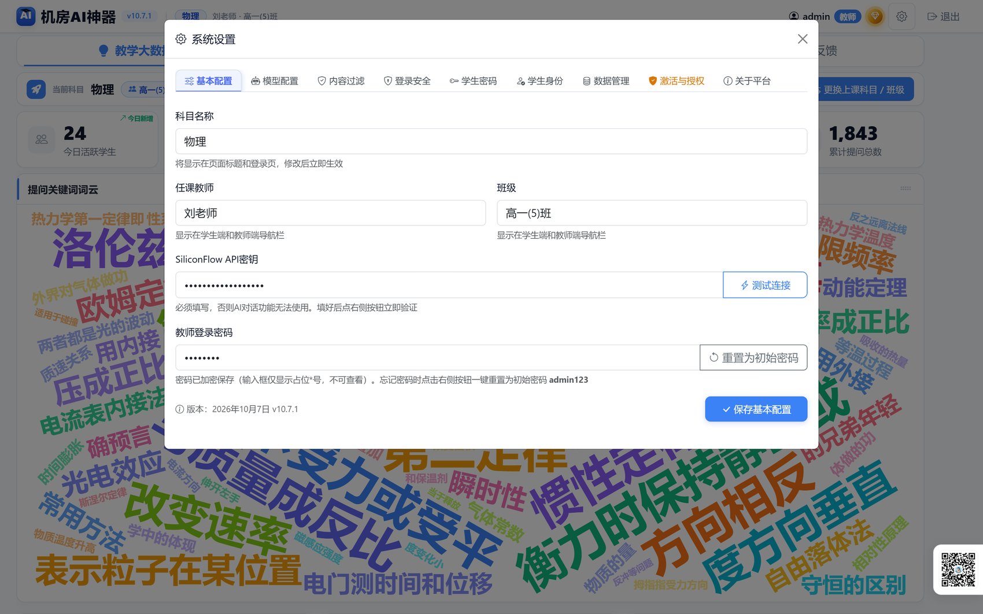The height and width of the screenshot is (614, 983).
Task: Click the info icon on 关于平台
Action: point(728,82)
